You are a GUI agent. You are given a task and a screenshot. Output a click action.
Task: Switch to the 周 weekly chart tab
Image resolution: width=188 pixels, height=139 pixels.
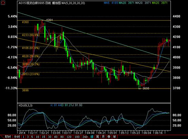tap(98, 137)
